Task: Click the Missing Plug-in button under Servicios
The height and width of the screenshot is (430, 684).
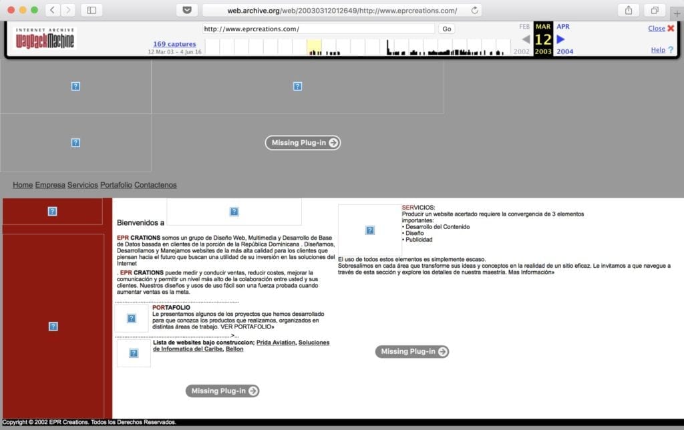Action: tap(411, 351)
